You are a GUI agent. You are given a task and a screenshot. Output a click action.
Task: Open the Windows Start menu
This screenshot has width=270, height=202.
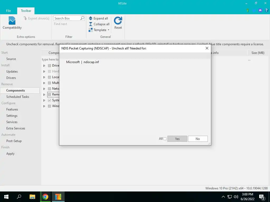[x=6, y=197]
